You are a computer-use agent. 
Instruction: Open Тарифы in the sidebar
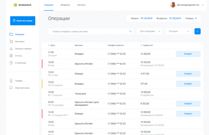(19, 81)
